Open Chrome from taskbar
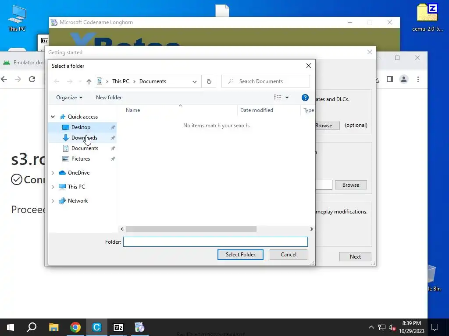The image size is (449, 336). click(x=75, y=327)
